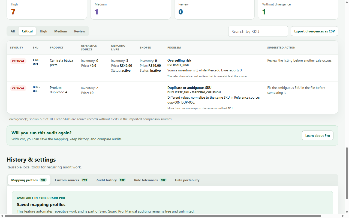Click the CRITICAL badge for CAM-001
The height and width of the screenshot is (218, 349).
point(18,61)
